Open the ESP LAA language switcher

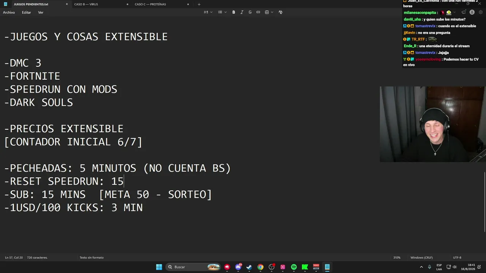tap(439, 267)
